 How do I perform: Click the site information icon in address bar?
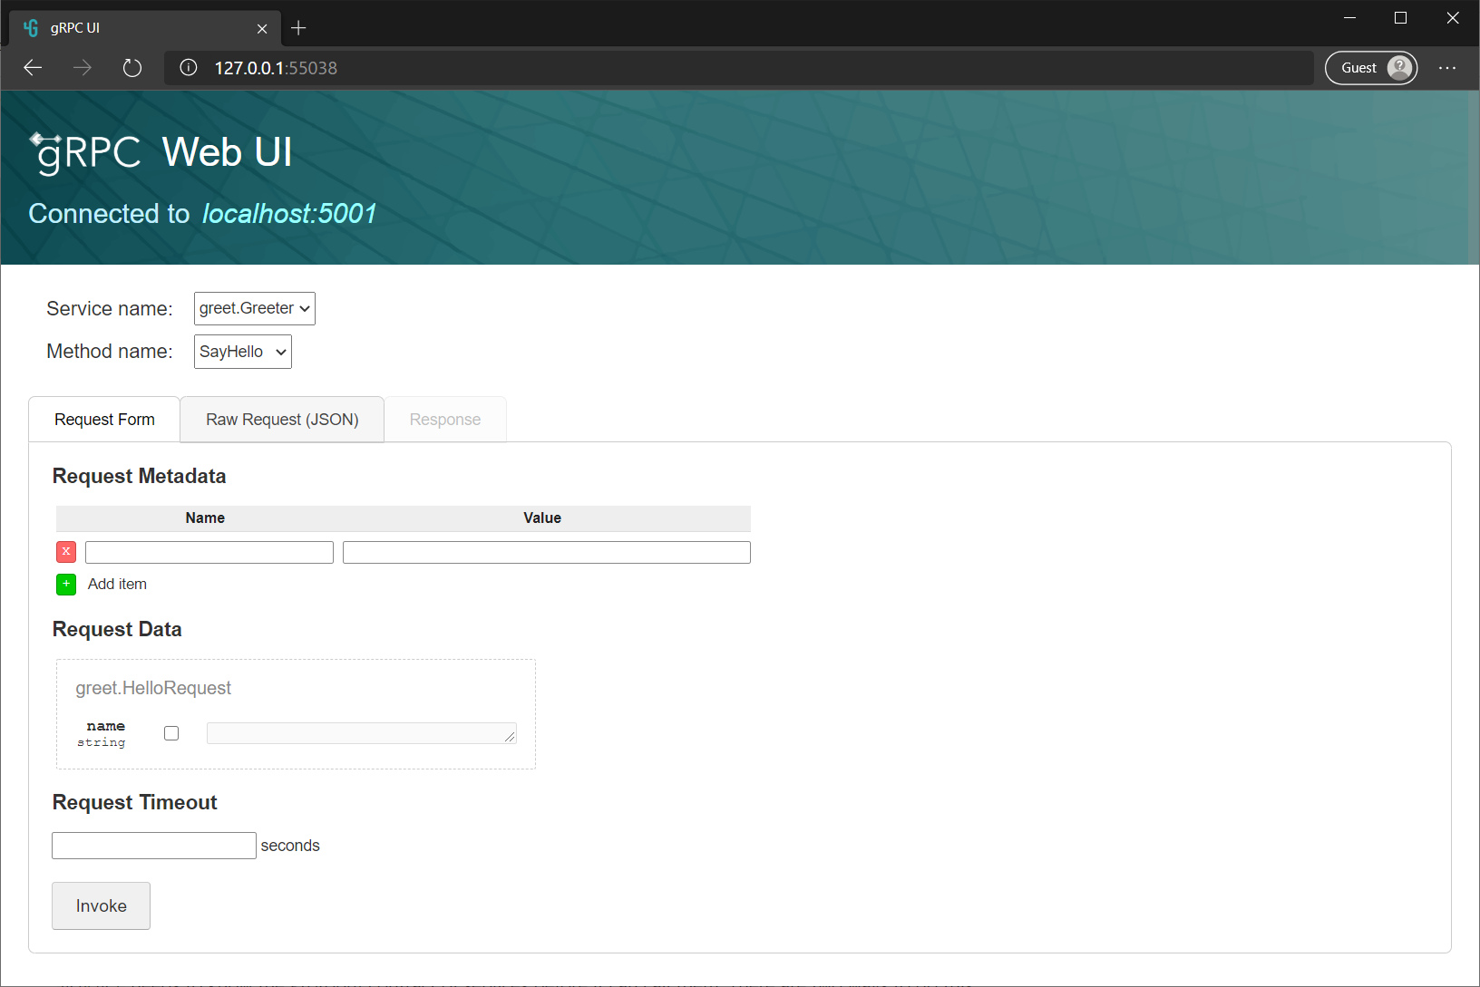pyautogui.click(x=189, y=68)
